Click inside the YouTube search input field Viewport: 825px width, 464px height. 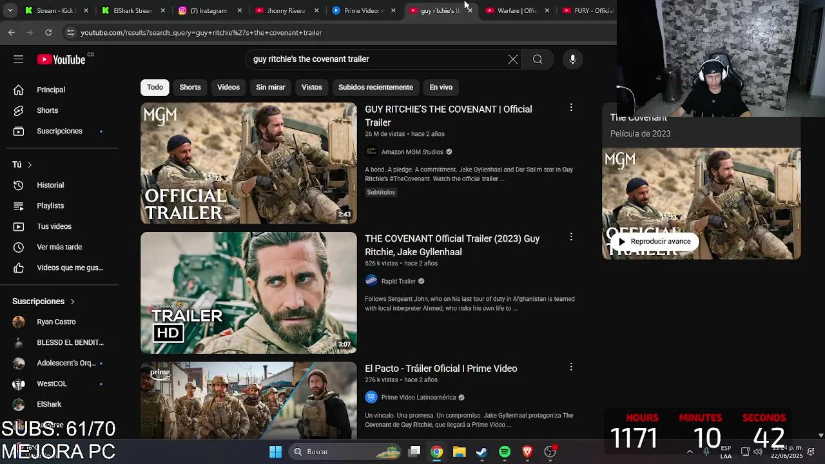click(x=377, y=59)
